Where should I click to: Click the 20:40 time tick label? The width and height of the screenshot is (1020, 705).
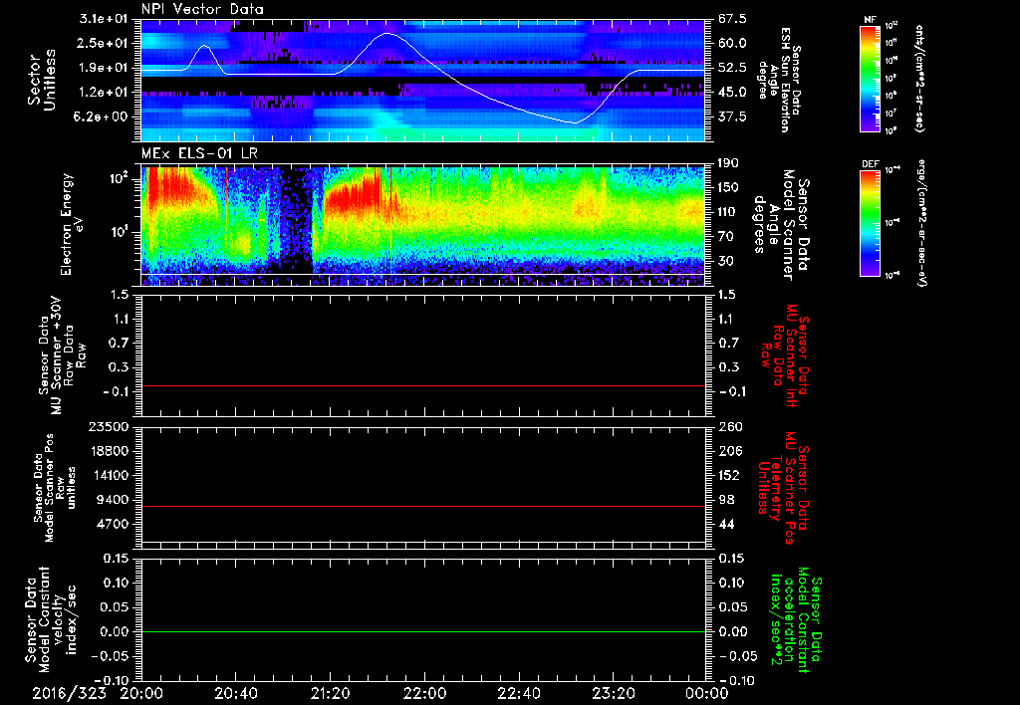click(235, 694)
